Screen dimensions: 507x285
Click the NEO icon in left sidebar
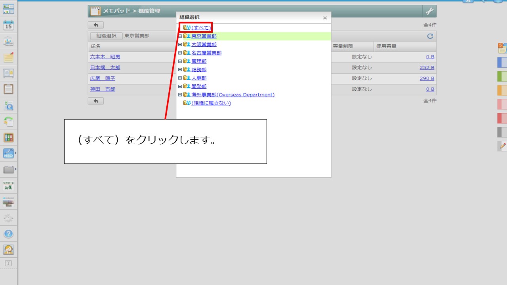click(x=8, y=153)
